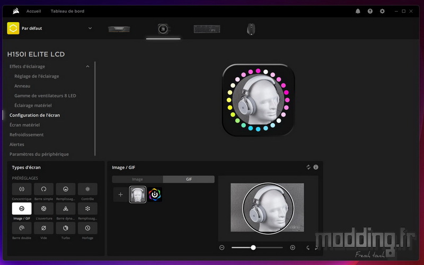
Task: Switch to the GIF tab
Action: [189, 179]
